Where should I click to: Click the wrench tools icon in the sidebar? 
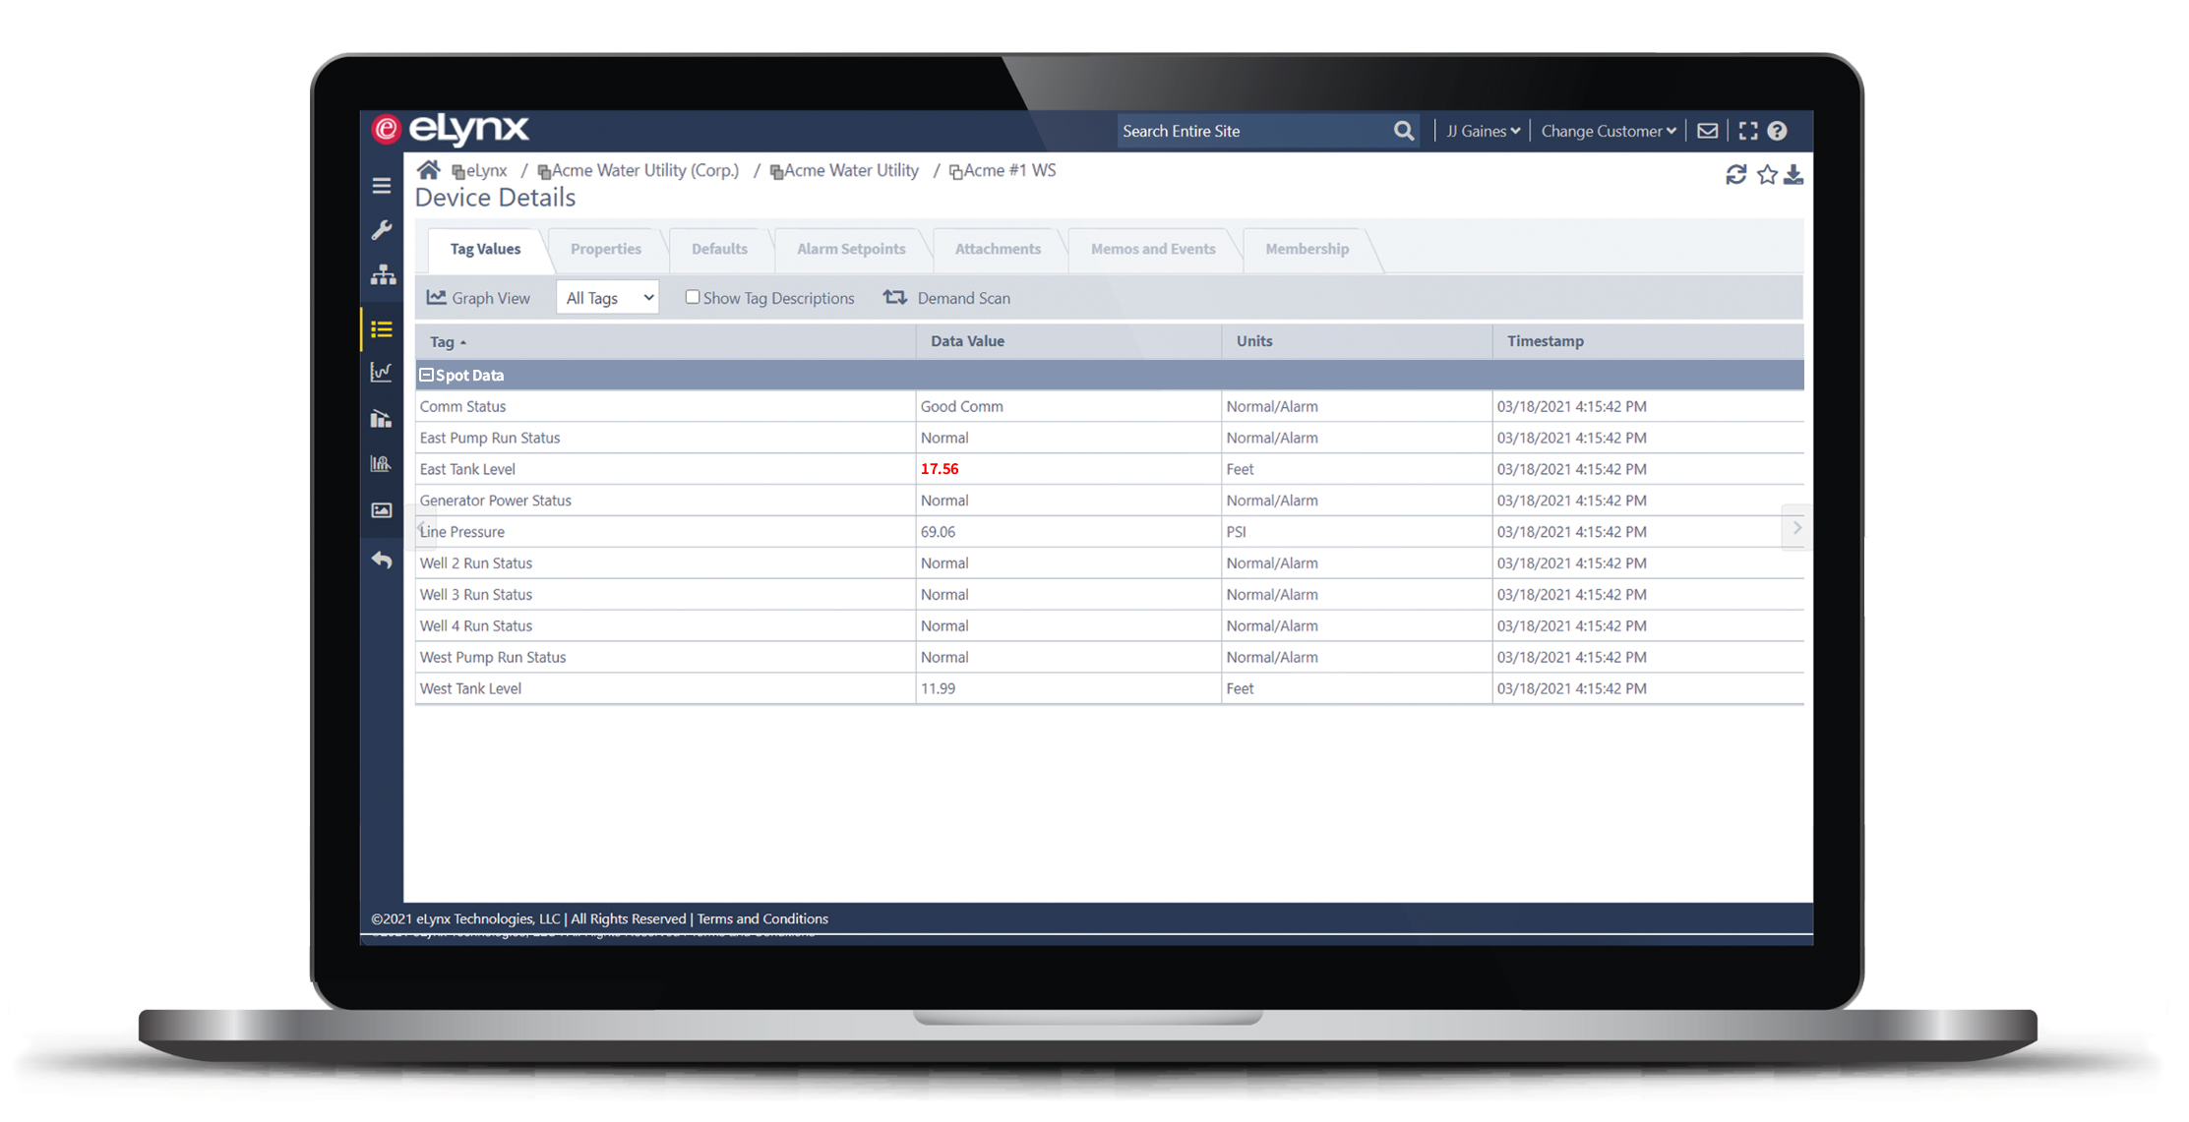pos(382,230)
